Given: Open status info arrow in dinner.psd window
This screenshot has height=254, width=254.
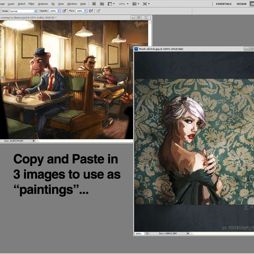Looking at the screenshot, I should pyautogui.click(x=34, y=141).
